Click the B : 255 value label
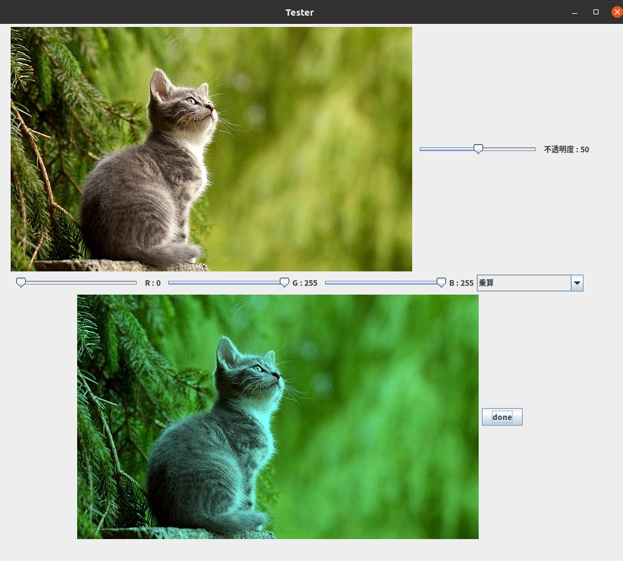Image resolution: width=623 pixels, height=561 pixels. click(461, 283)
